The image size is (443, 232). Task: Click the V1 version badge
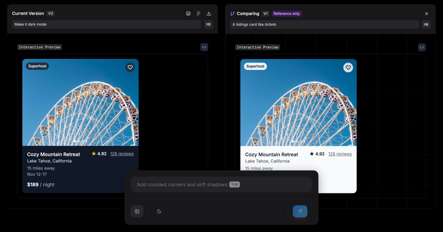pyautogui.click(x=265, y=14)
